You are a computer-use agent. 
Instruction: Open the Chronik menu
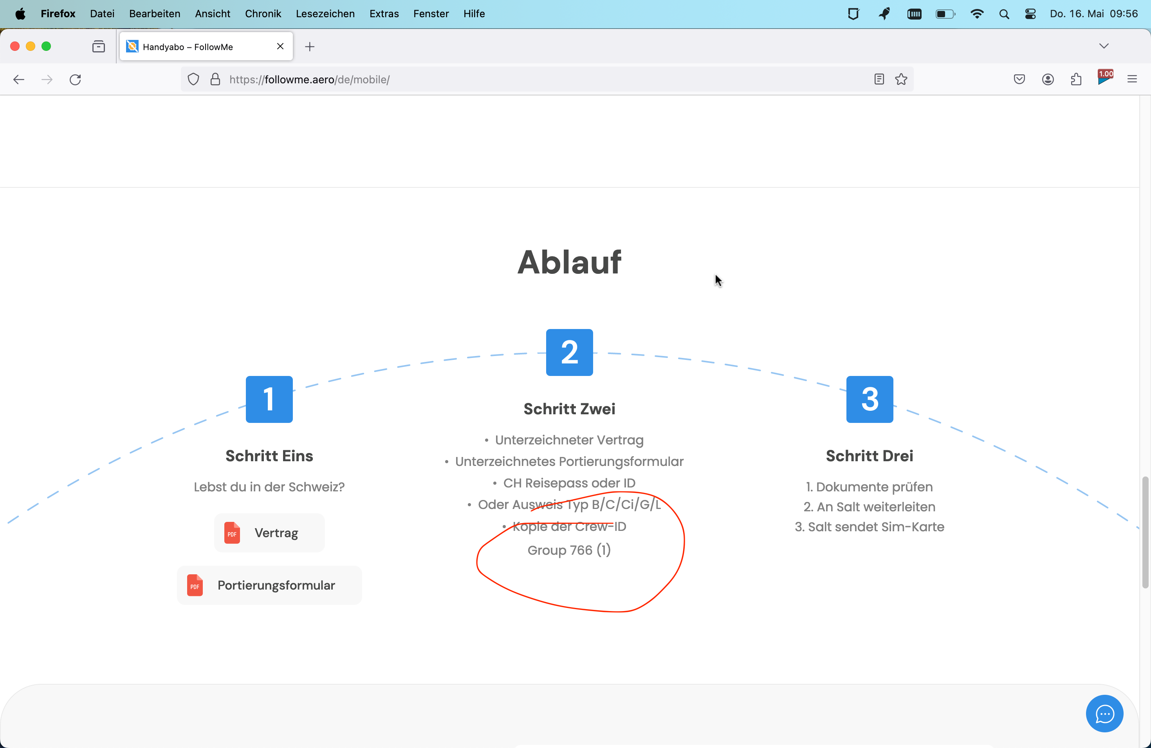[263, 14]
